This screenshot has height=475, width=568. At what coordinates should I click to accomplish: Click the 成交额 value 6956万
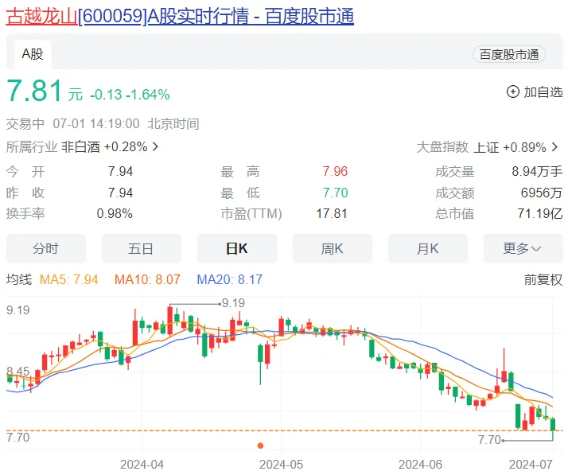(542, 193)
